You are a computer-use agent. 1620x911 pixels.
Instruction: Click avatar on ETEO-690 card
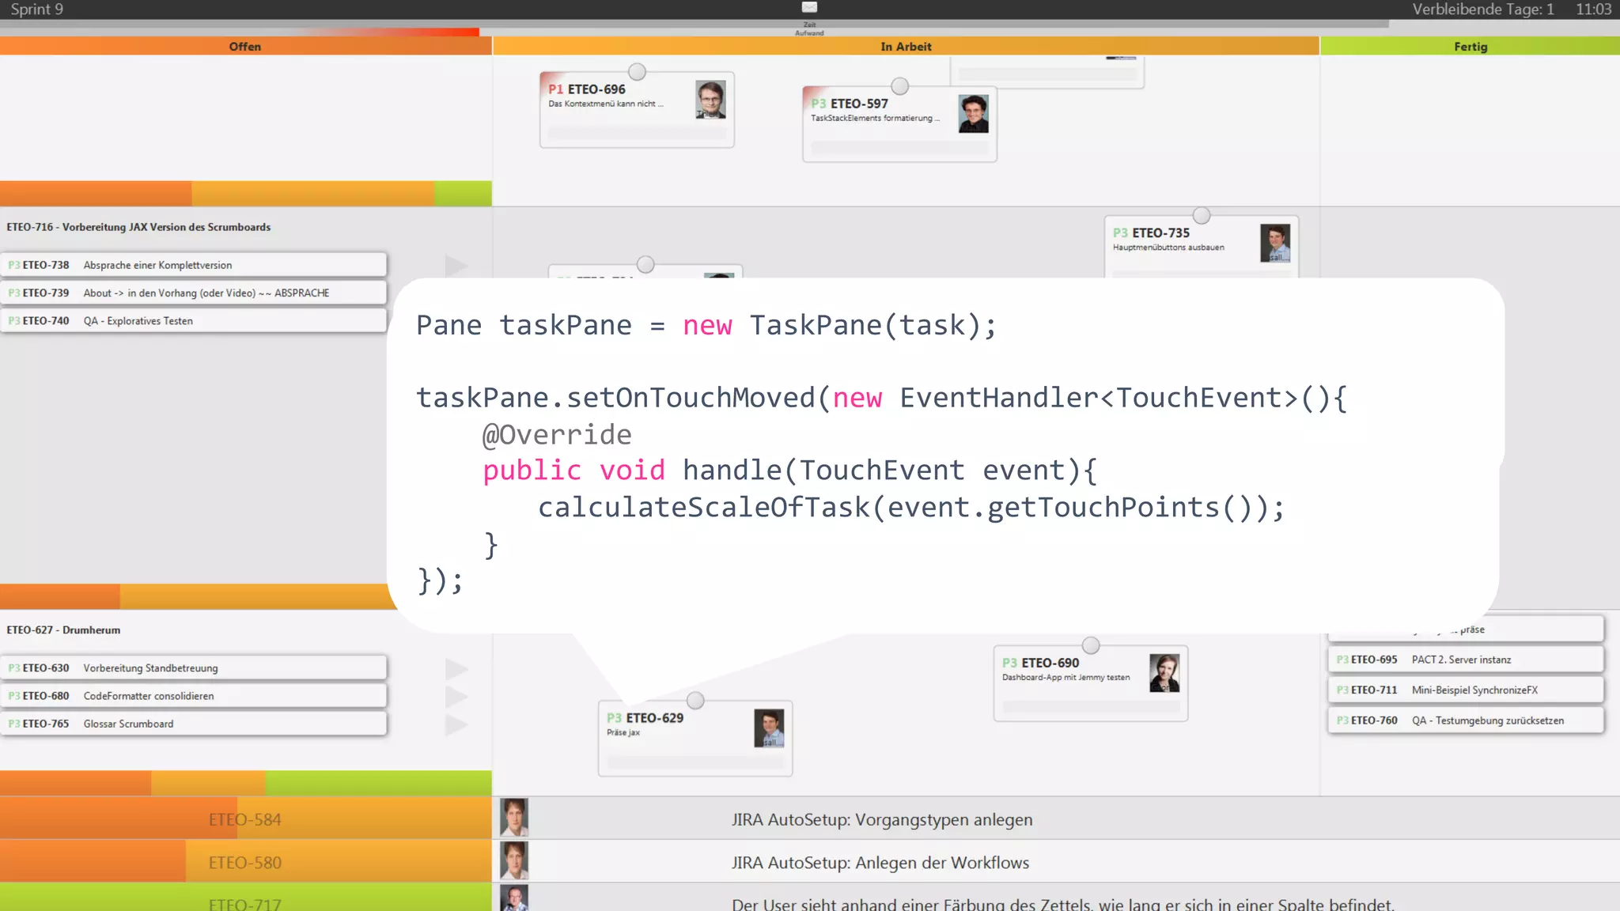pyautogui.click(x=1164, y=673)
